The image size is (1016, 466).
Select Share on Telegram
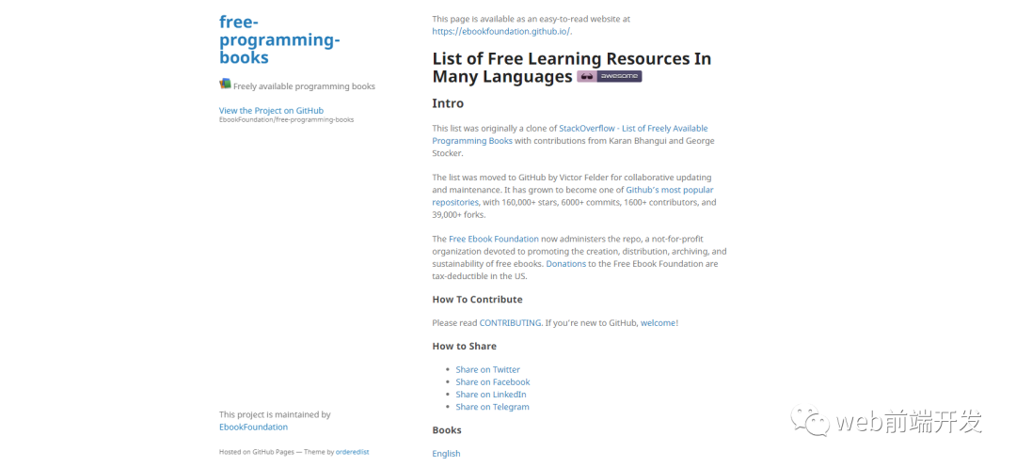(x=492, y=407)
